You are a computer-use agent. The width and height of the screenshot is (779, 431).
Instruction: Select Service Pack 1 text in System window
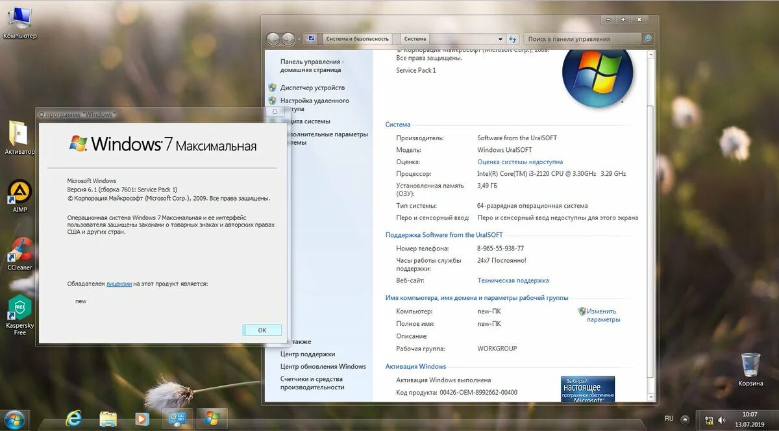click(416, 70)
